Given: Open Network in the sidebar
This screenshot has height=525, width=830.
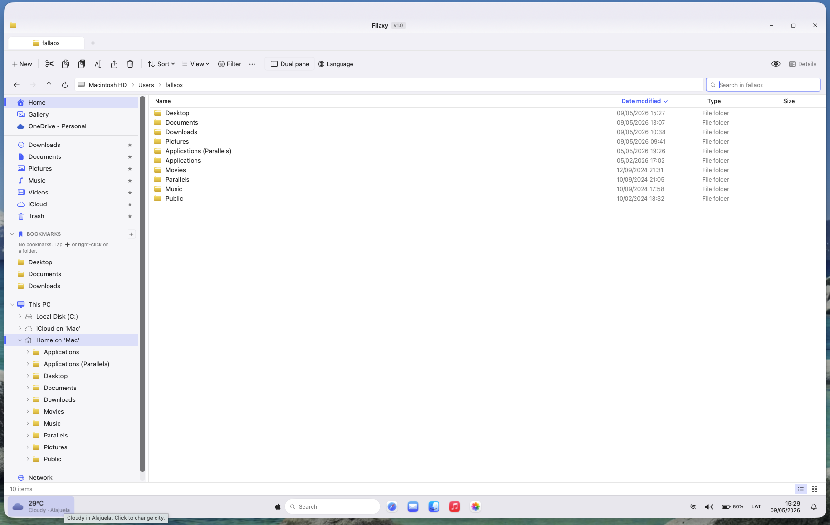Looking at the screenshot, I should point(72,477).
